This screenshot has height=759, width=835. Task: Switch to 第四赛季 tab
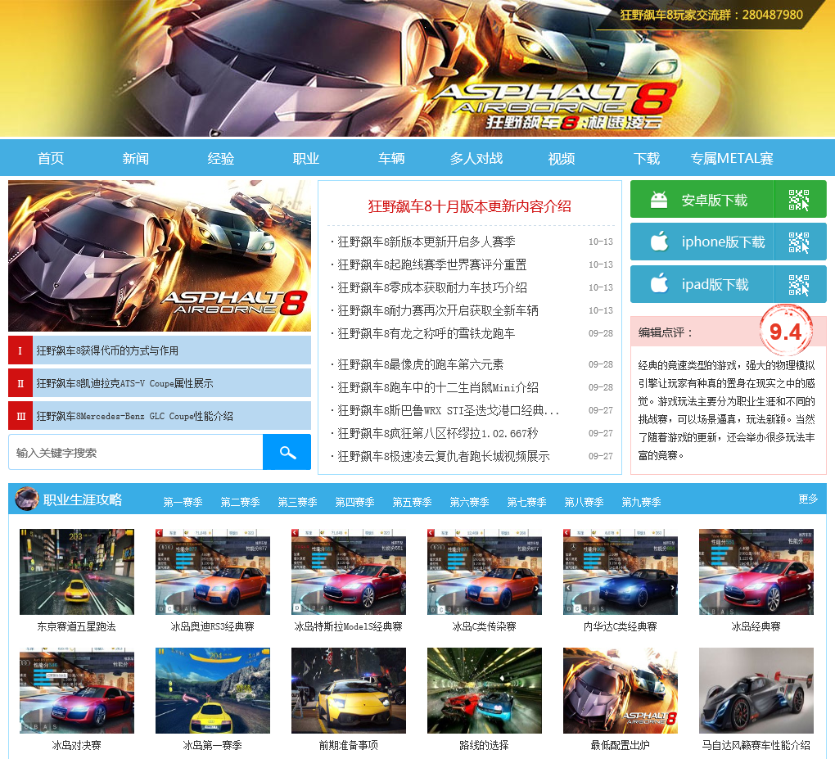(x=354, y=502)
